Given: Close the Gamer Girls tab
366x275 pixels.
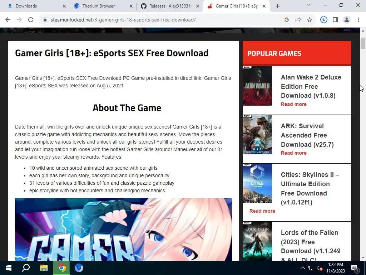Looking at the screenshot, I should [264, 6].
